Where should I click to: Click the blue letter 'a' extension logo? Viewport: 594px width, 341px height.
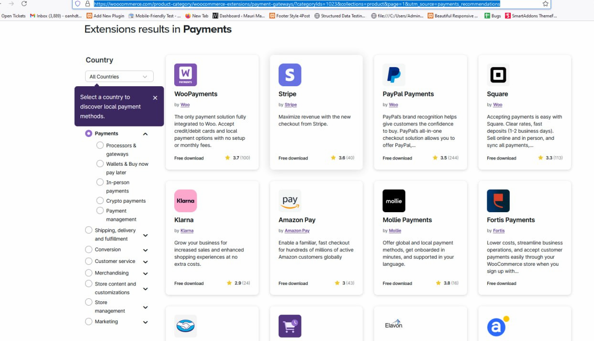tap(498, 326)
